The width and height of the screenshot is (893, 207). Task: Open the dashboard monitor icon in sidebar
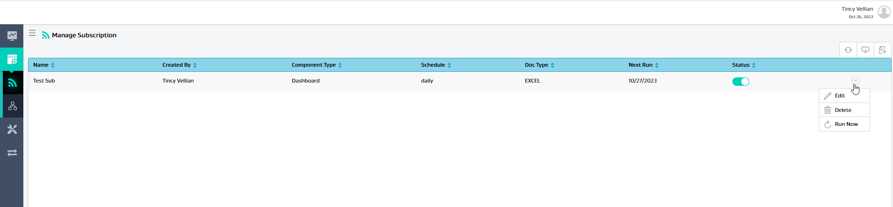[x=12, y=36]
